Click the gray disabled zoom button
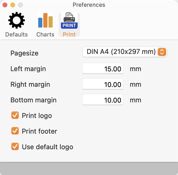Screen dimensions: 178x175 (20, 5)
